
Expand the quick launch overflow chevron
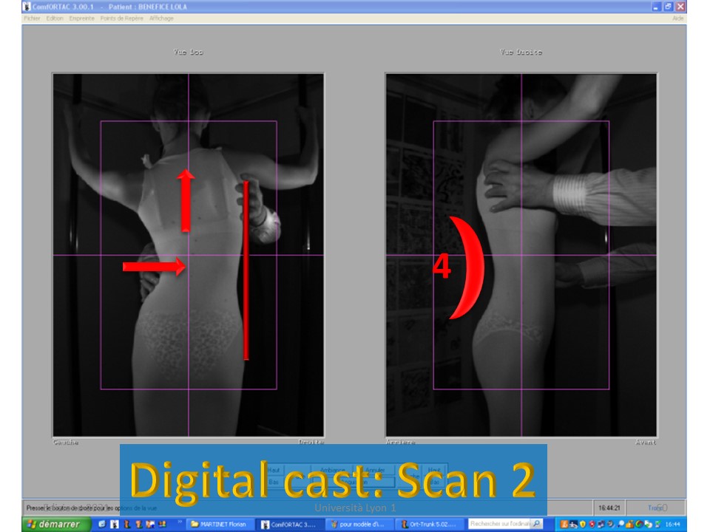pyautogui.click(x=180, y=522)
